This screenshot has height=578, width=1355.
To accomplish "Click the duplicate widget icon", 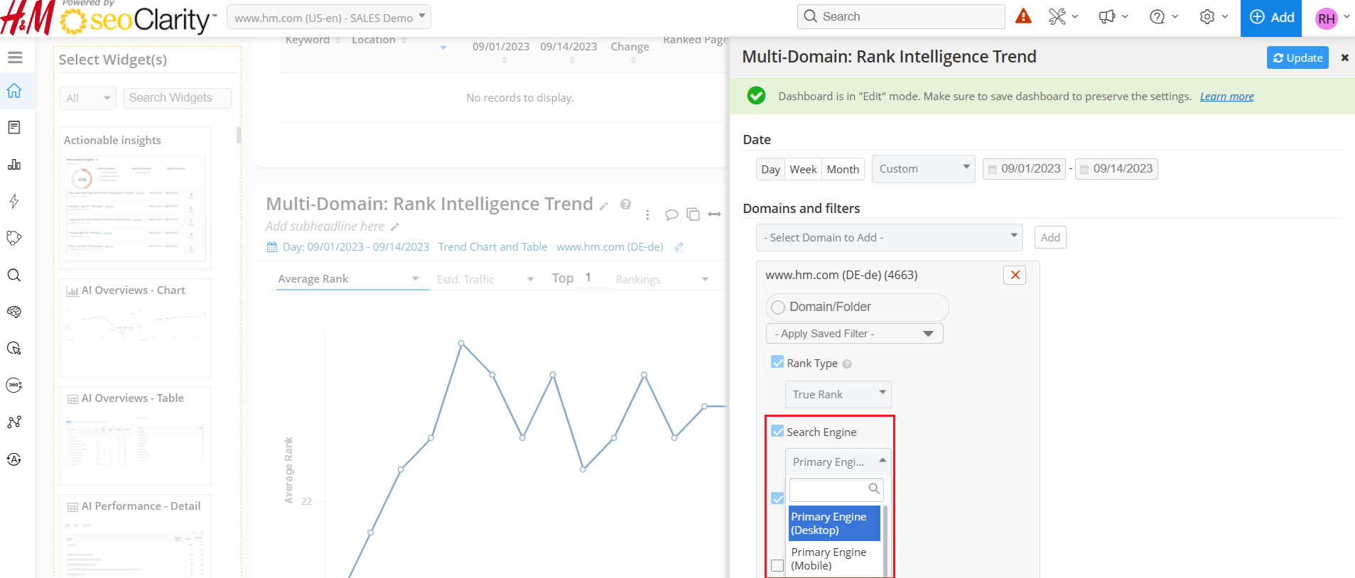I will point(693,214).
